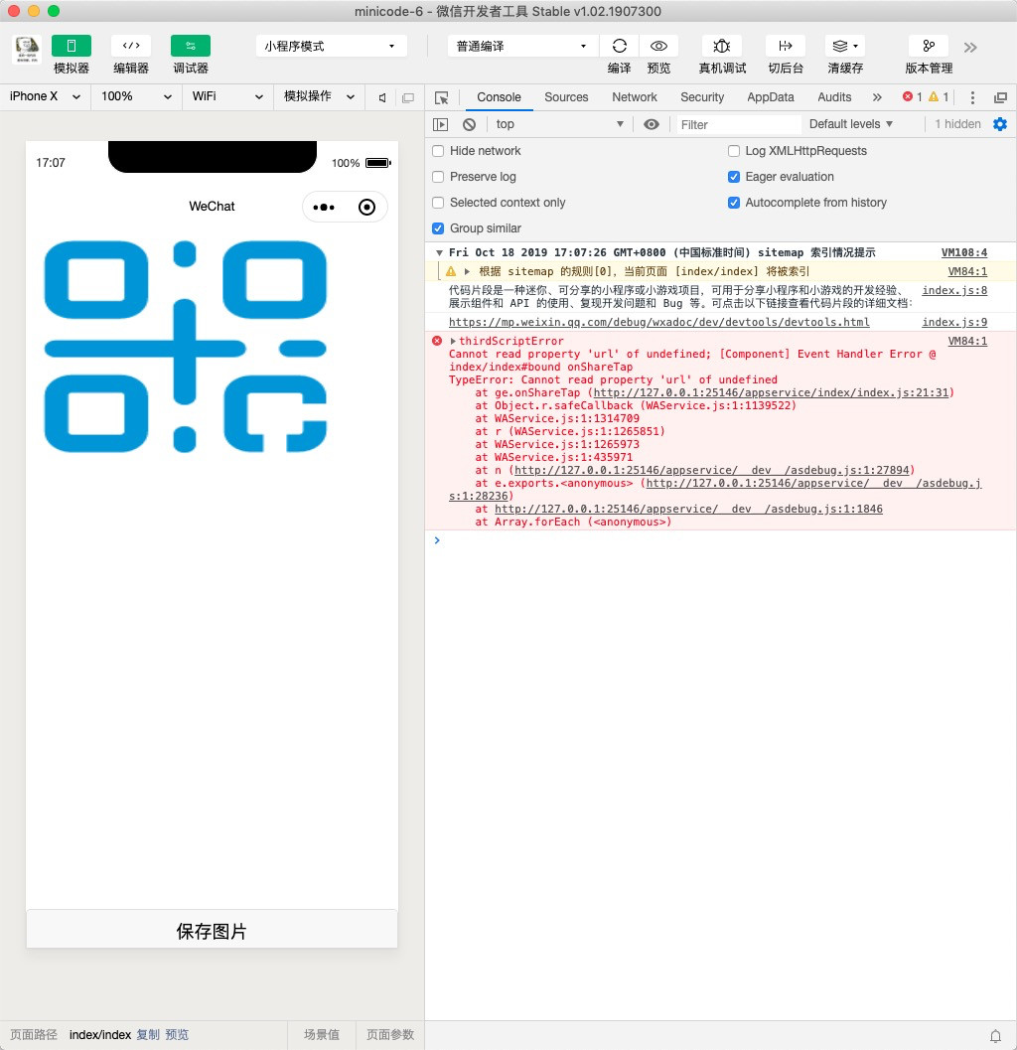Open remote device debugging (真机调试)
Viewport: 1017px width, 1050px height.
pyautogui.click(x=722, y=46)
